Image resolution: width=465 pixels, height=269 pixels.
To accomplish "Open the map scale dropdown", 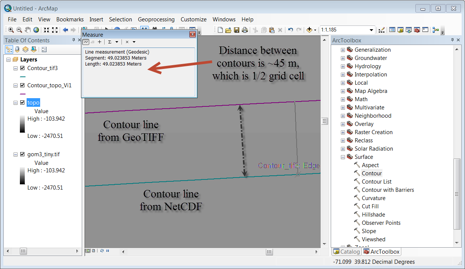I will [371, 30].
